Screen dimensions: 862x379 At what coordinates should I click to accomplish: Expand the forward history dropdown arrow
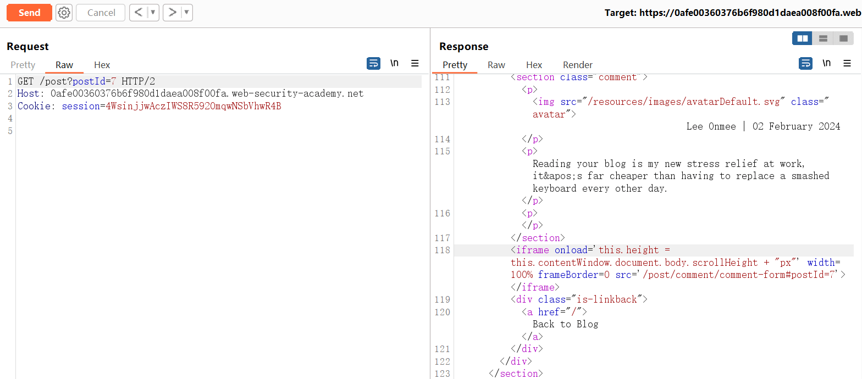coord(186,13)
